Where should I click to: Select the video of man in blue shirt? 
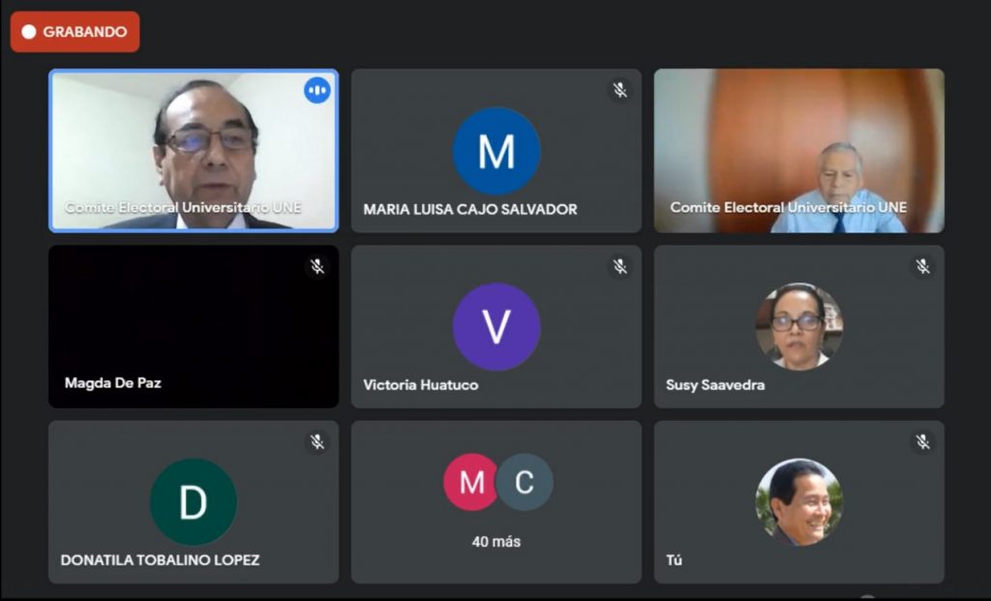[x=798, y=150]
